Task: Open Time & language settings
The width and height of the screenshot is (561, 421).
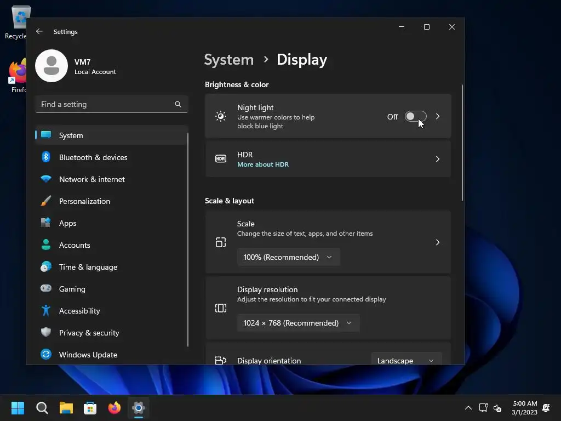Action: click(111, 267)
